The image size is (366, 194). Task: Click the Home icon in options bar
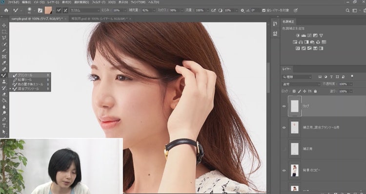pos(6,10)
